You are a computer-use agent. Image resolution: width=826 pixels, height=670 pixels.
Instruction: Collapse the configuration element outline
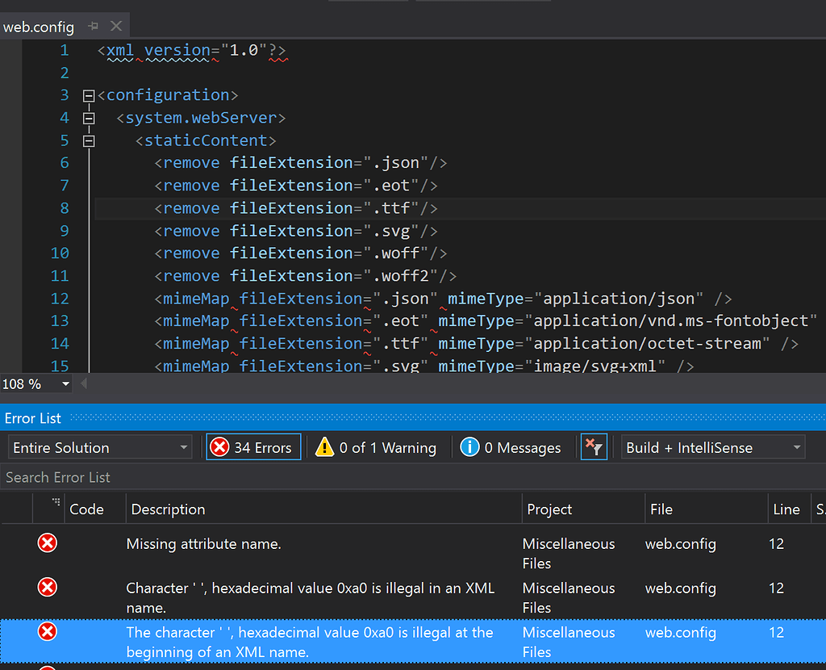tap(89, 95)
